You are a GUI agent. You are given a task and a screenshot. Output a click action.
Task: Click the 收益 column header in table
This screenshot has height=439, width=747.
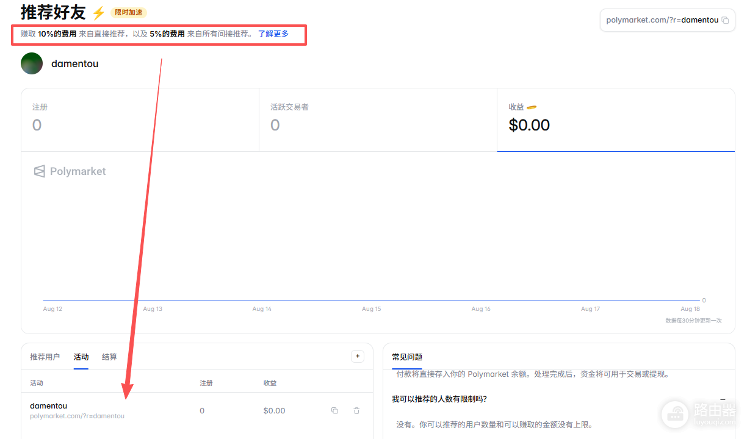(270, 383)
